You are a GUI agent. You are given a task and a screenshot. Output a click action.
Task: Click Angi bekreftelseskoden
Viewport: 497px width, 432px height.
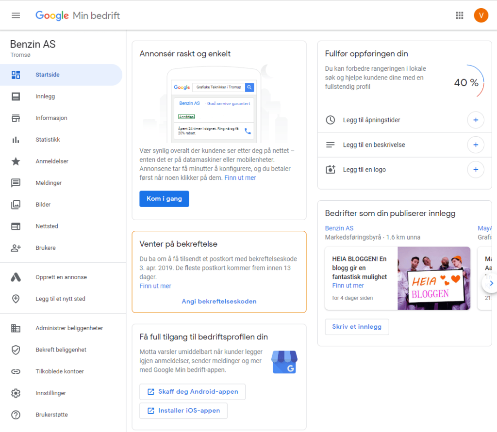click(219, 301)
